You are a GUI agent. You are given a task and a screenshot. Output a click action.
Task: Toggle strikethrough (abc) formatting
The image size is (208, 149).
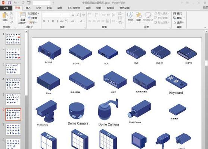click(x=62, y=21)
